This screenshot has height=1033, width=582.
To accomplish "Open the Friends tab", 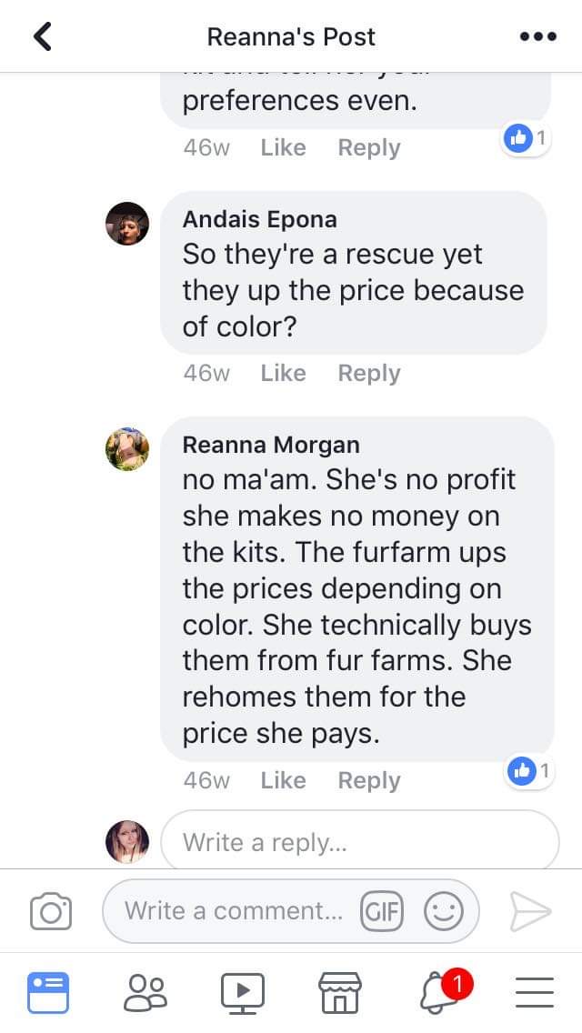I will coord(145,992).
